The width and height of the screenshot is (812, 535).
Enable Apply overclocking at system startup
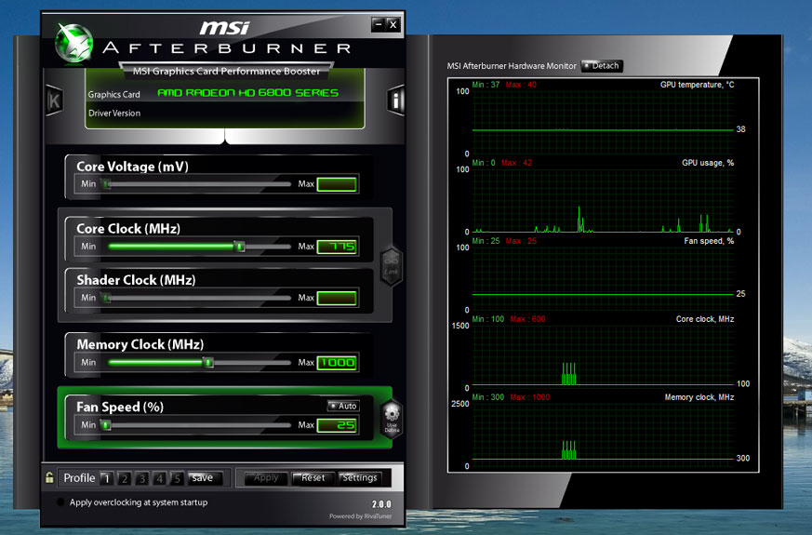point(60,502)
